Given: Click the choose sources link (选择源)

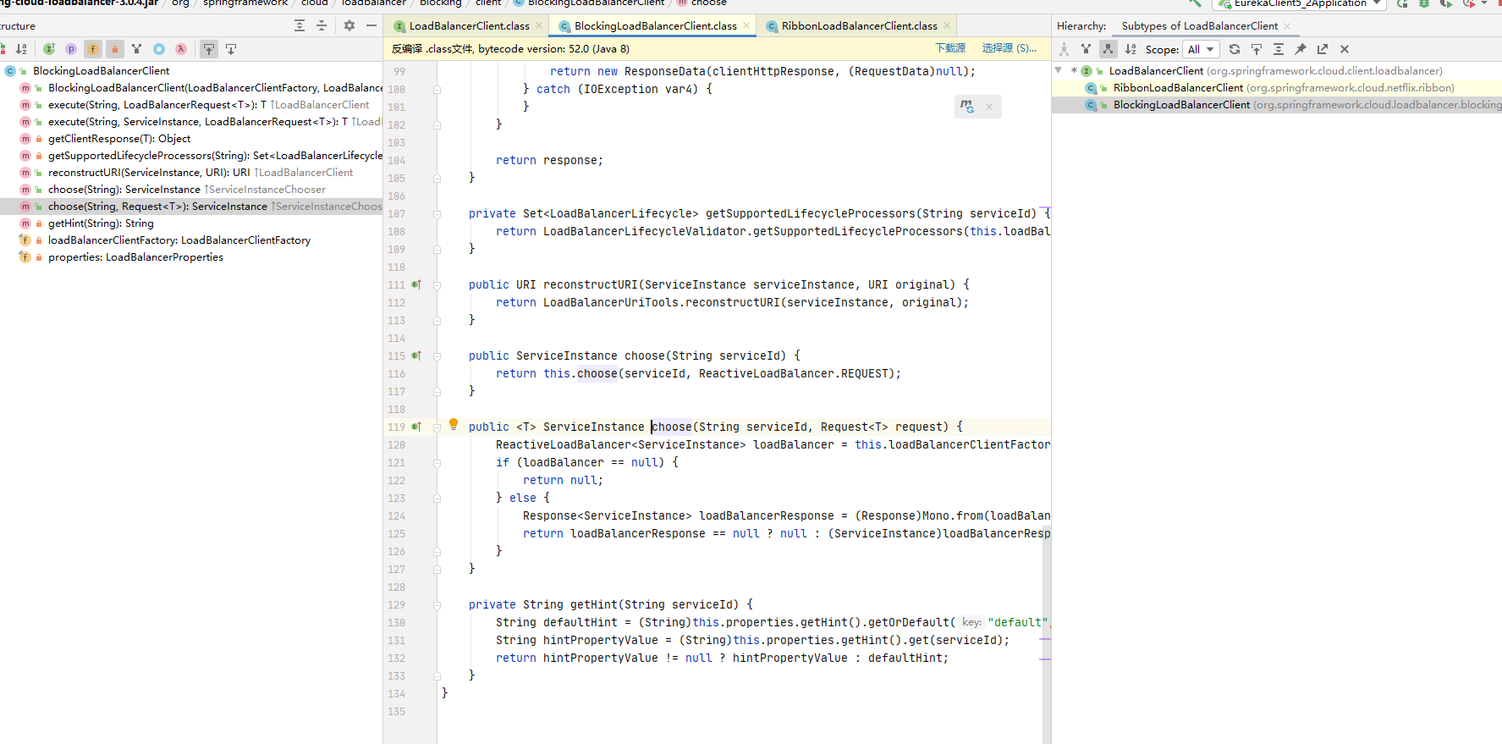Looking at the screenshot, I should tap(1010, 48).
